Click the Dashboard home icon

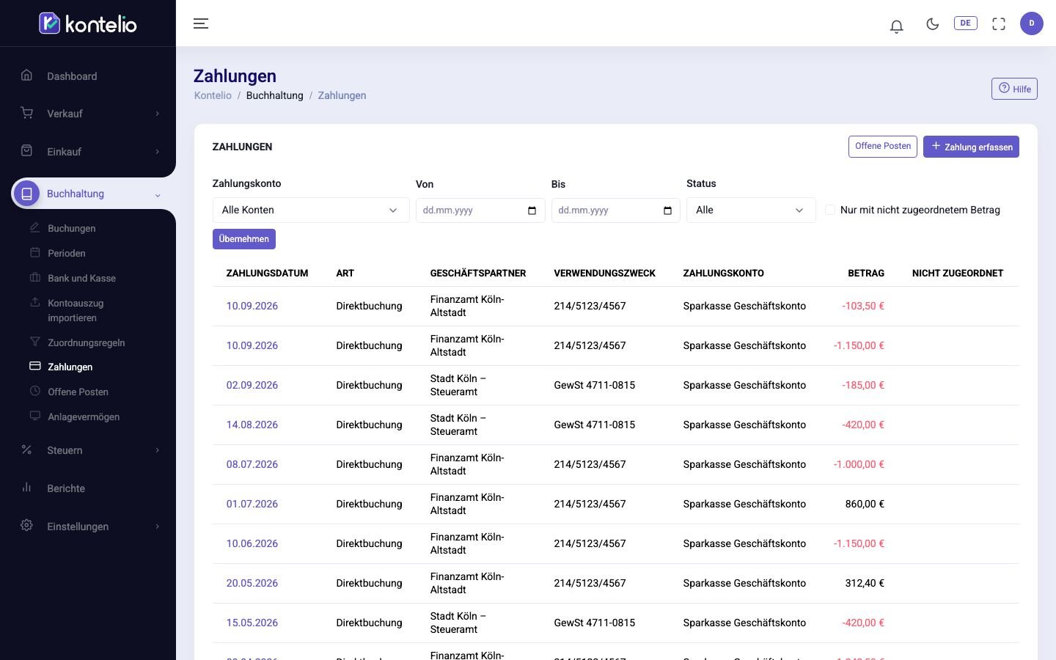tap(27, 75)
